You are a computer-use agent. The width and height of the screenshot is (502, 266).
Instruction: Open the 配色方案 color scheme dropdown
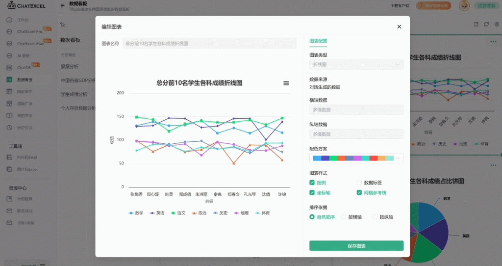click(x=356, y=158)
